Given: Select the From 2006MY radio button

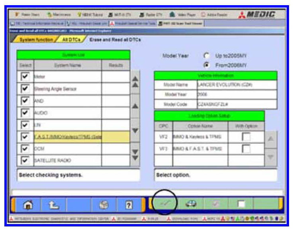Looking at the screenshot, I should tap(206, 64).
